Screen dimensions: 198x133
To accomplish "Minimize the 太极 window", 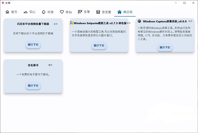I will click(x=176, y=3).
